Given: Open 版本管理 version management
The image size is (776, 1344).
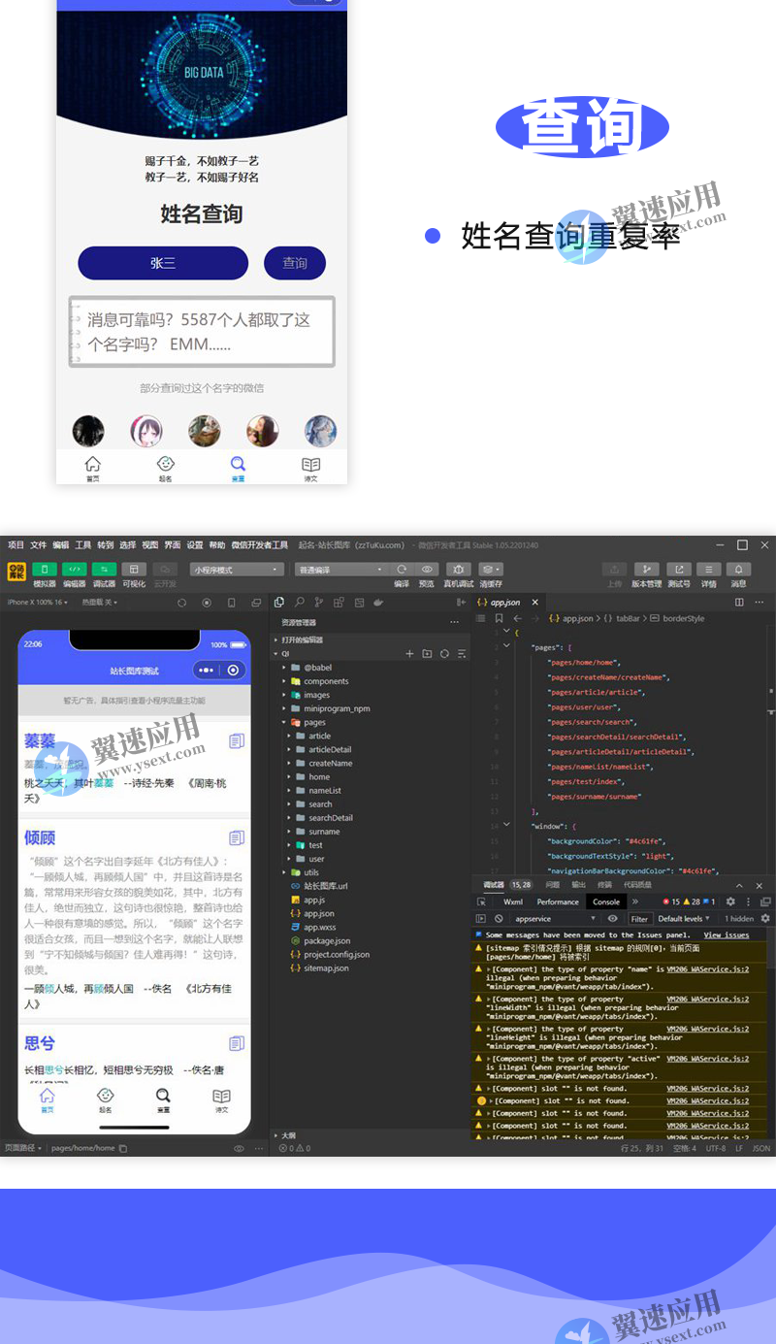Looking at the screenshot, I should click(648, 570).
